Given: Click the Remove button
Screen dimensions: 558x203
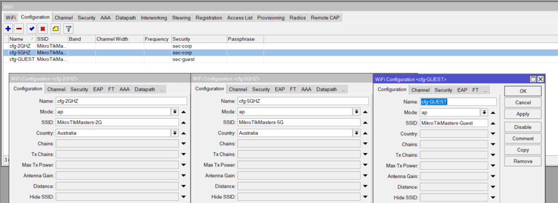Looking at the screenshot, I should (523, 162).
